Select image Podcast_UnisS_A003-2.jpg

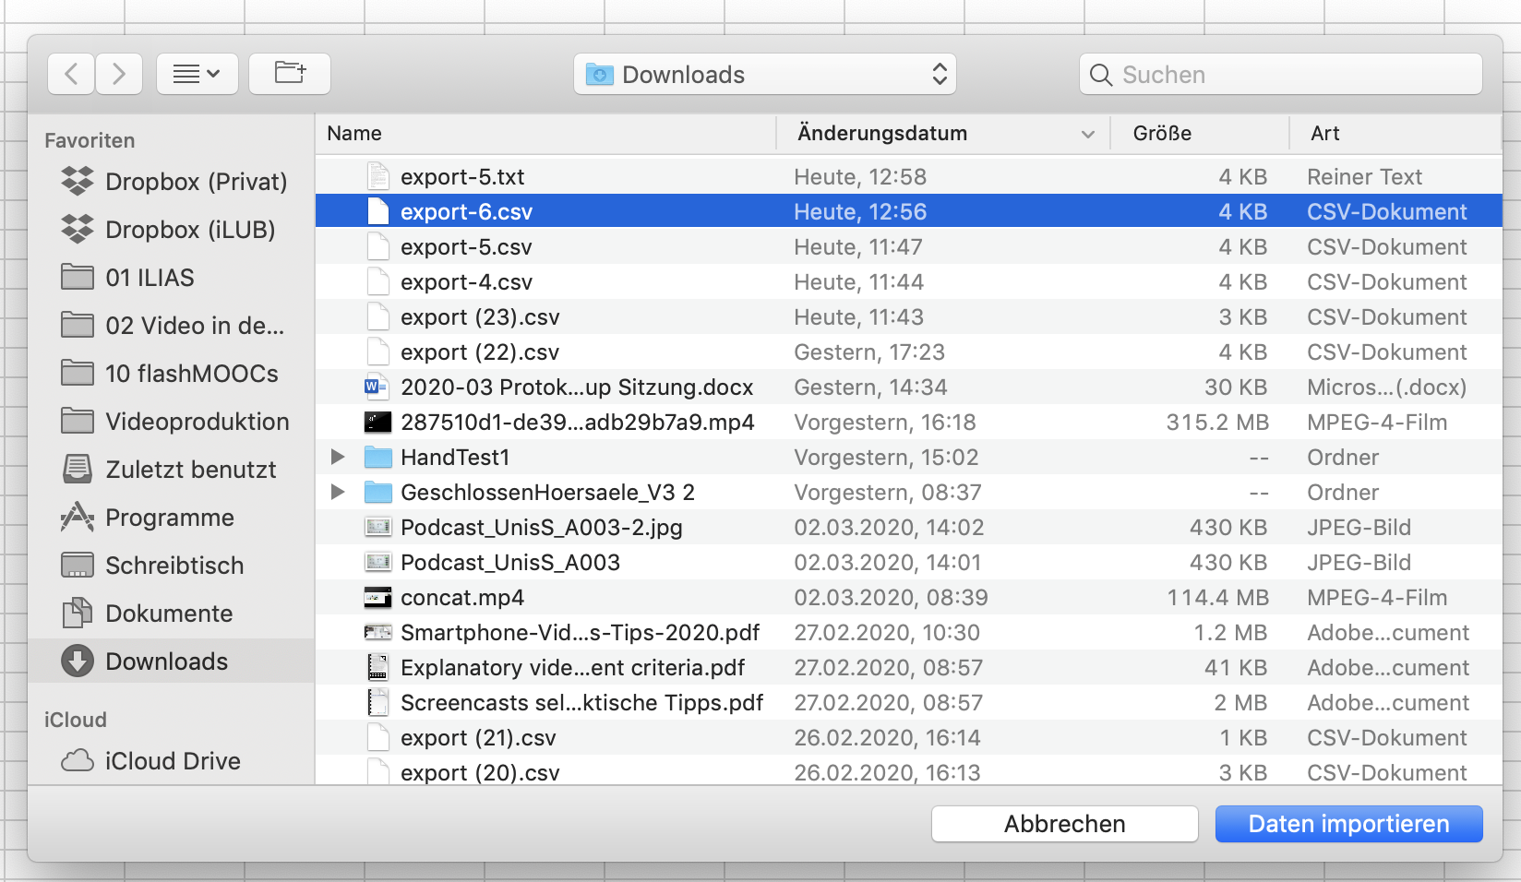click(x=909, y=527)
